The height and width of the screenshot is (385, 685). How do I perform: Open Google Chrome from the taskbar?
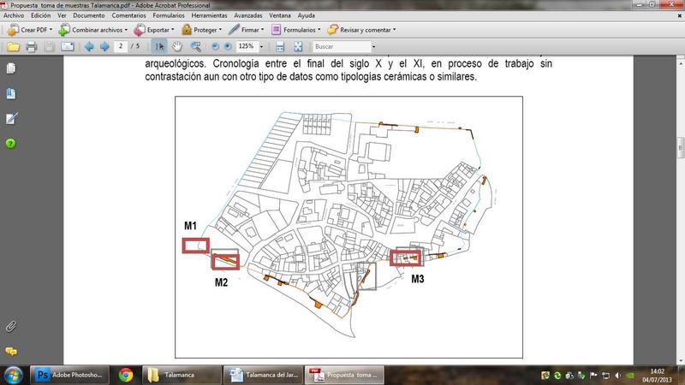pos(126,375)
